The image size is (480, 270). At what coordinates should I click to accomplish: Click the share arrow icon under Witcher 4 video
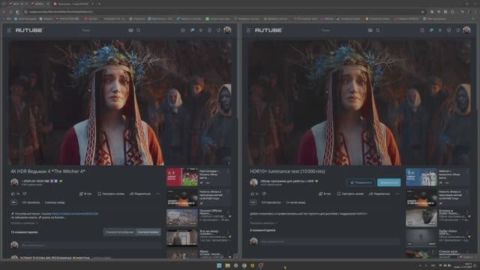click(x=131, y=193)
